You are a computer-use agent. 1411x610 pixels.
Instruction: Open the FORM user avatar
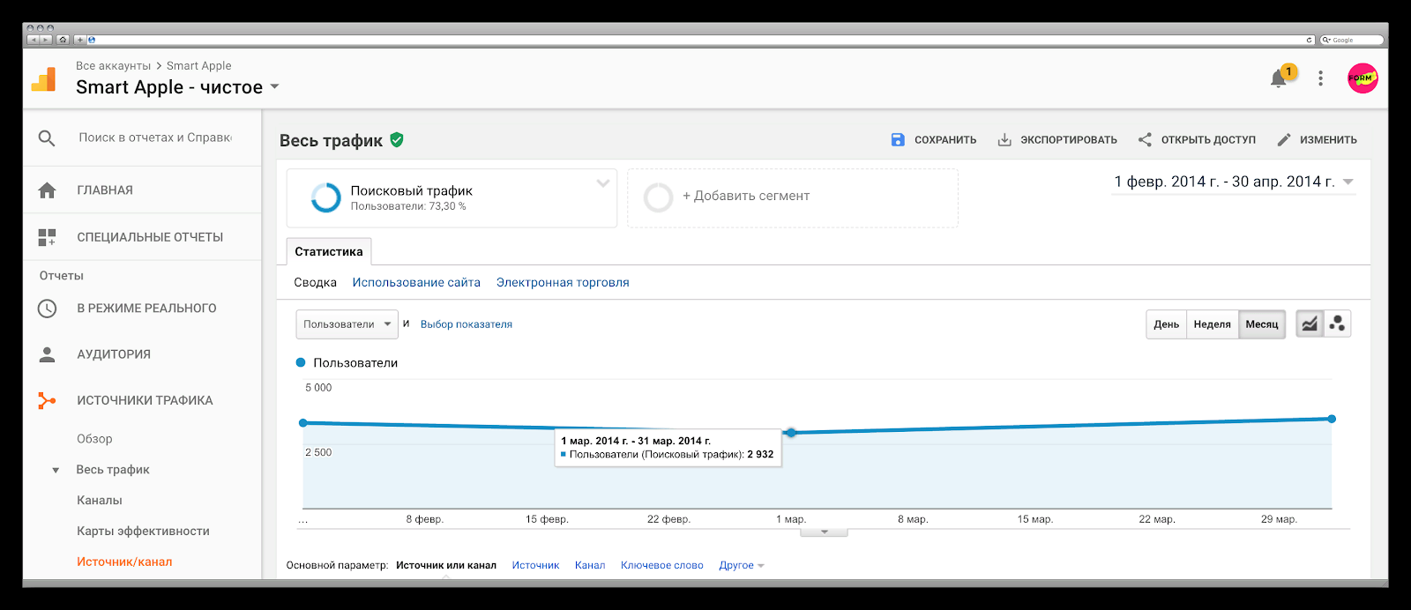tap(1362, 78)
